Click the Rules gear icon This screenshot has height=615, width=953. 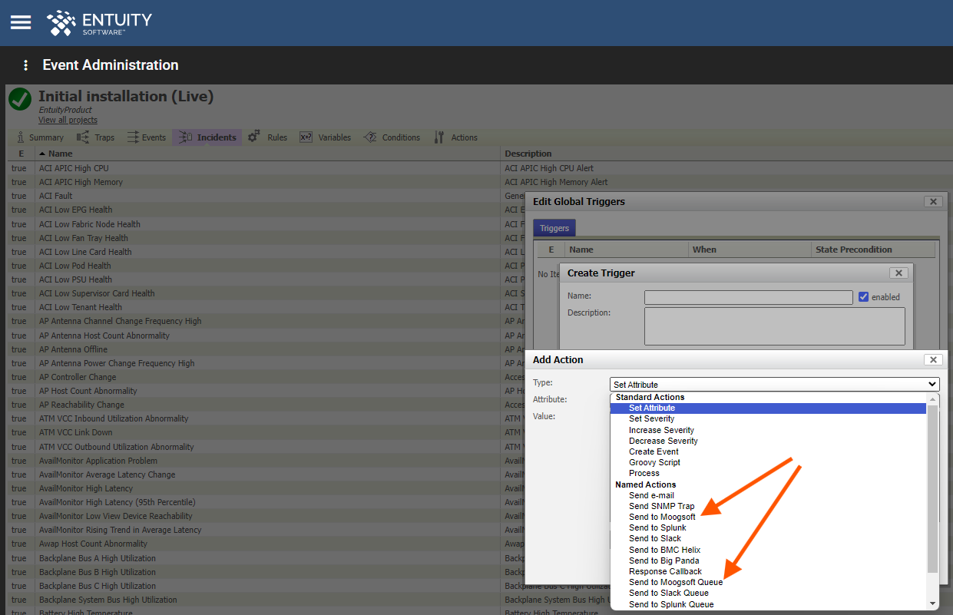(254, 137)
